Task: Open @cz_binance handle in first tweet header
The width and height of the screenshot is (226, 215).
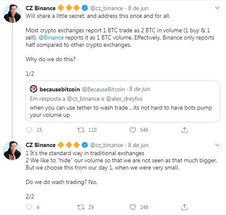Action: (x=107, y=8)
